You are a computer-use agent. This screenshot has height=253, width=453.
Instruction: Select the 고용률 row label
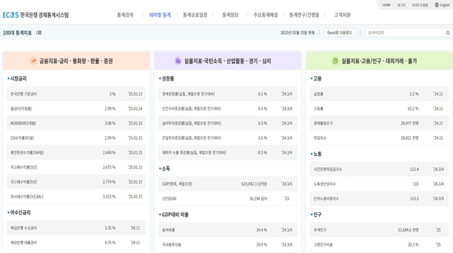coord(318,109)
